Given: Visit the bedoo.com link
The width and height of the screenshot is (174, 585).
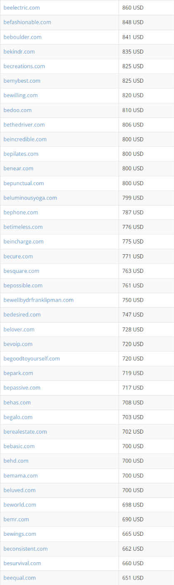Looking at the screenshot, I should tap(17, 110).
